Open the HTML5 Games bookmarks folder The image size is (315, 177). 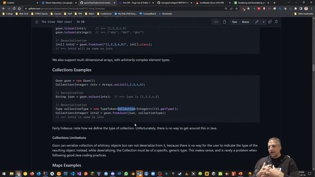(39, 14)
